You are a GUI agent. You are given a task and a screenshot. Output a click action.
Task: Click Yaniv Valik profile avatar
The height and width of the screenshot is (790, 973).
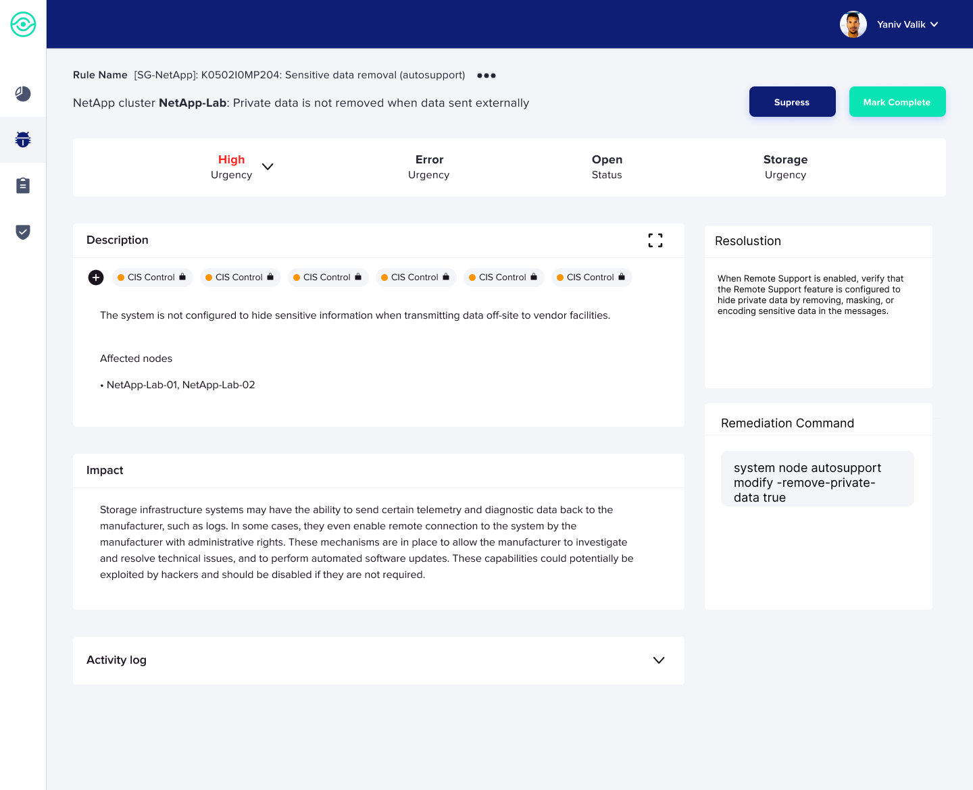(853, 24)
